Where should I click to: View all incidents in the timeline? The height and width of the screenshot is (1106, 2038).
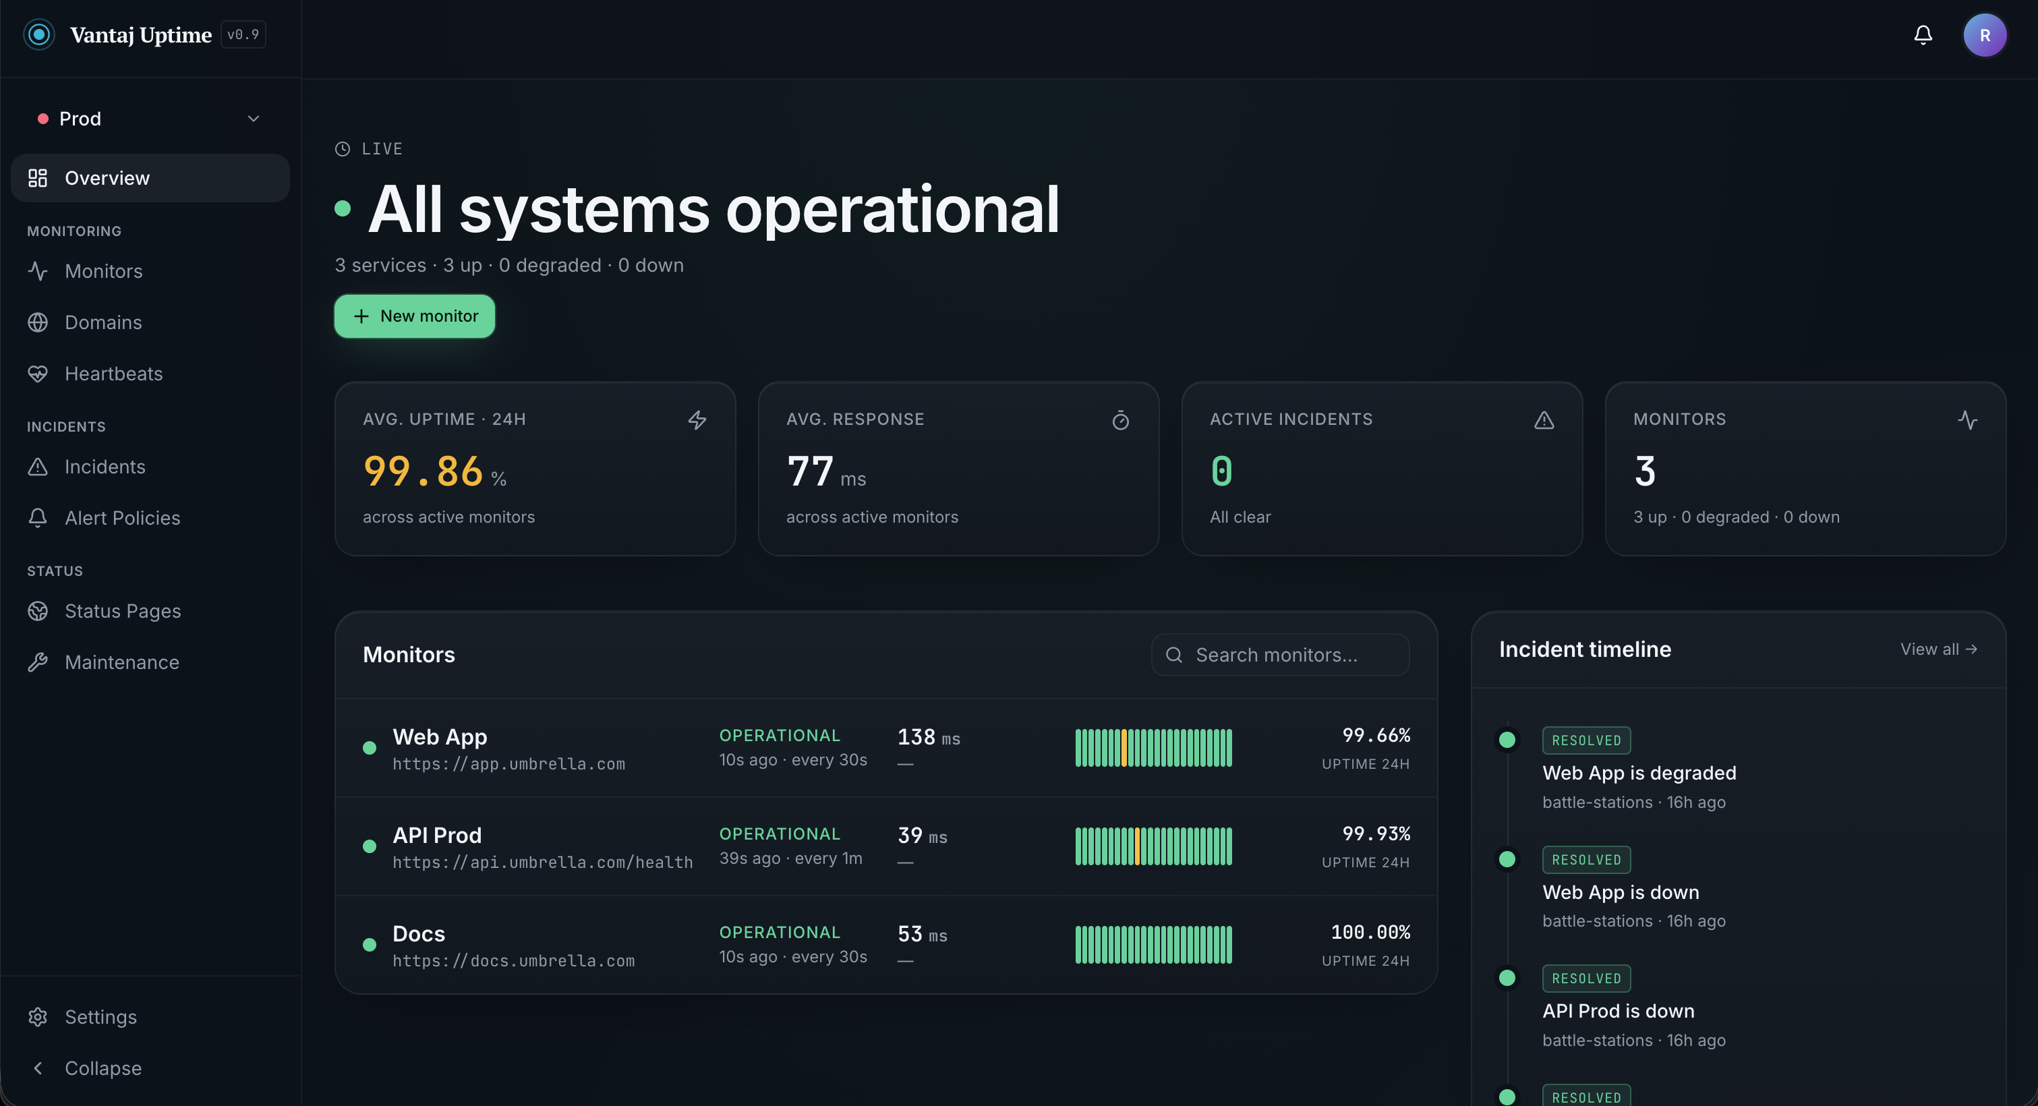click(x=1938, y=649)
